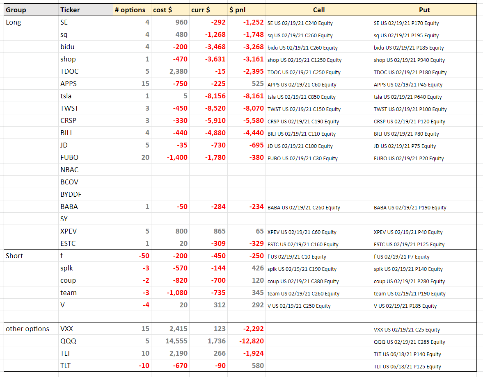Screen dimensions: 483x377
Task: Click 'team US 02/19/21 C260 Equity' call cell
Action: [x=319, y=293]
